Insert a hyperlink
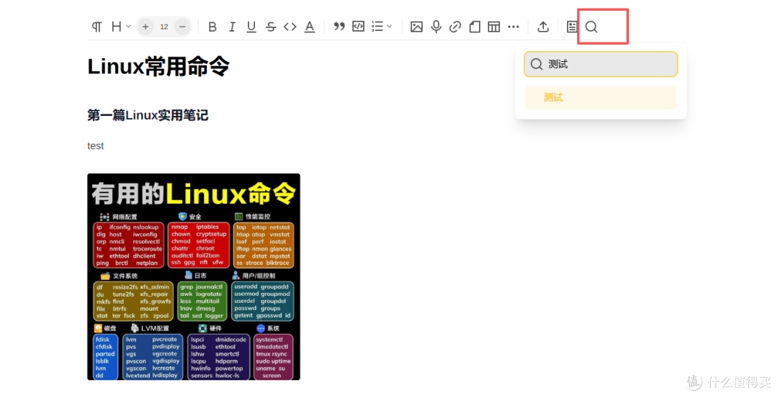The height and width of the screenshot is (398, 778). (x=455, y=27)
